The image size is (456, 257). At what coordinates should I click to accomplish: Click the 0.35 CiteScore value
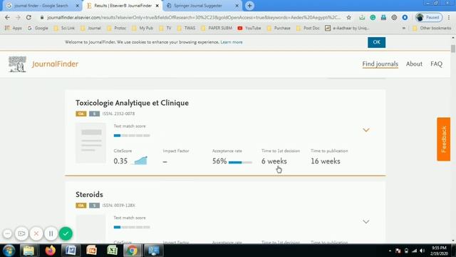coord(120,161)
